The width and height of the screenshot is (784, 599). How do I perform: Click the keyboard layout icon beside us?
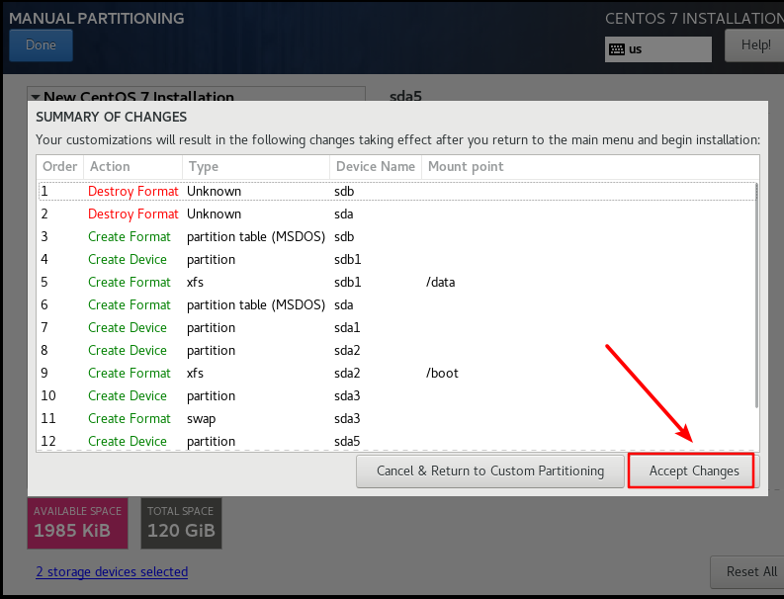617,49
